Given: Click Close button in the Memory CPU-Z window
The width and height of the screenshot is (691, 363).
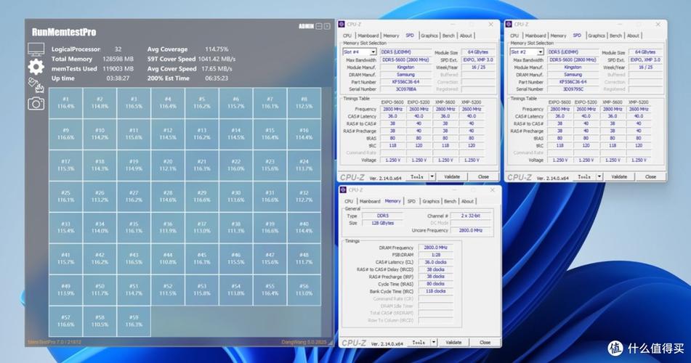Looking at the screenshot, I should (x=485, y=342).
